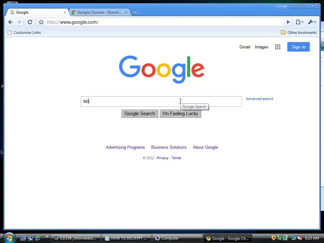Click I'm Feeling Lucky button

click(x=180, y=114)
